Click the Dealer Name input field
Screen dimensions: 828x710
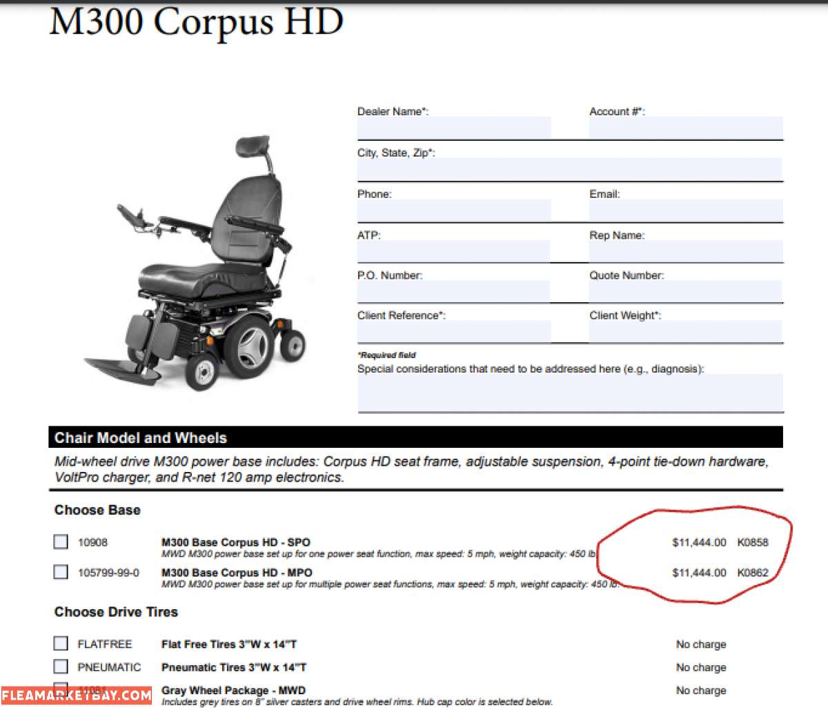[x=452, y=128]
